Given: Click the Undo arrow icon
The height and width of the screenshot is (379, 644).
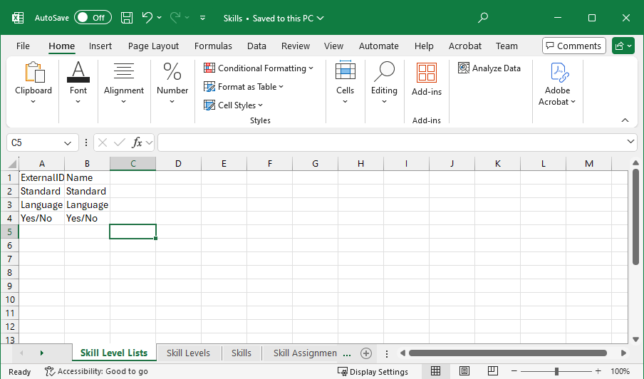Looking at the screenshot, I should point(147,18).
